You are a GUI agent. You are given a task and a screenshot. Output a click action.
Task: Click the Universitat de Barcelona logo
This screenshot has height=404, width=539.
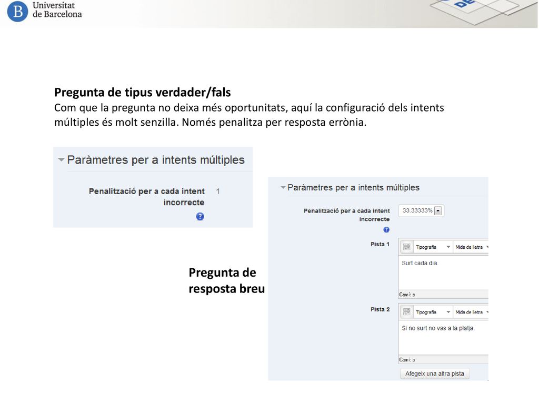(x=44, y=11)
